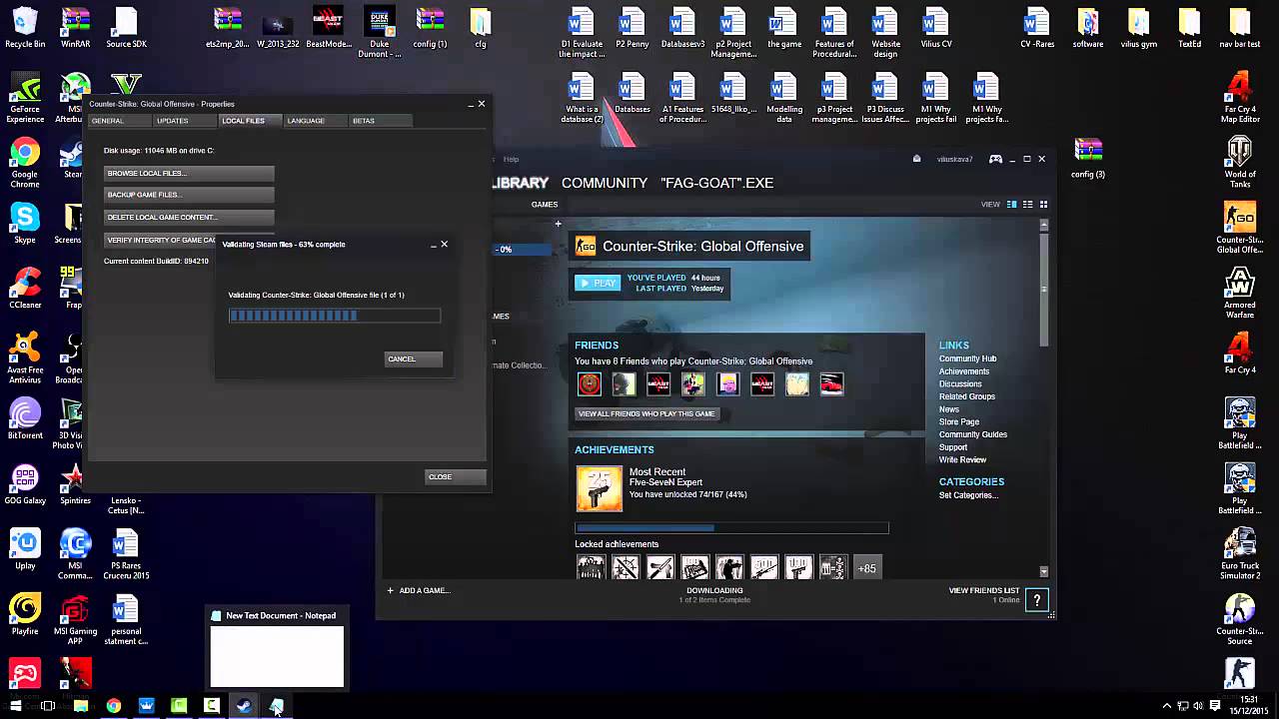Open Write Review link
This screenshot has width=1279, height=719.
[962, 460]
